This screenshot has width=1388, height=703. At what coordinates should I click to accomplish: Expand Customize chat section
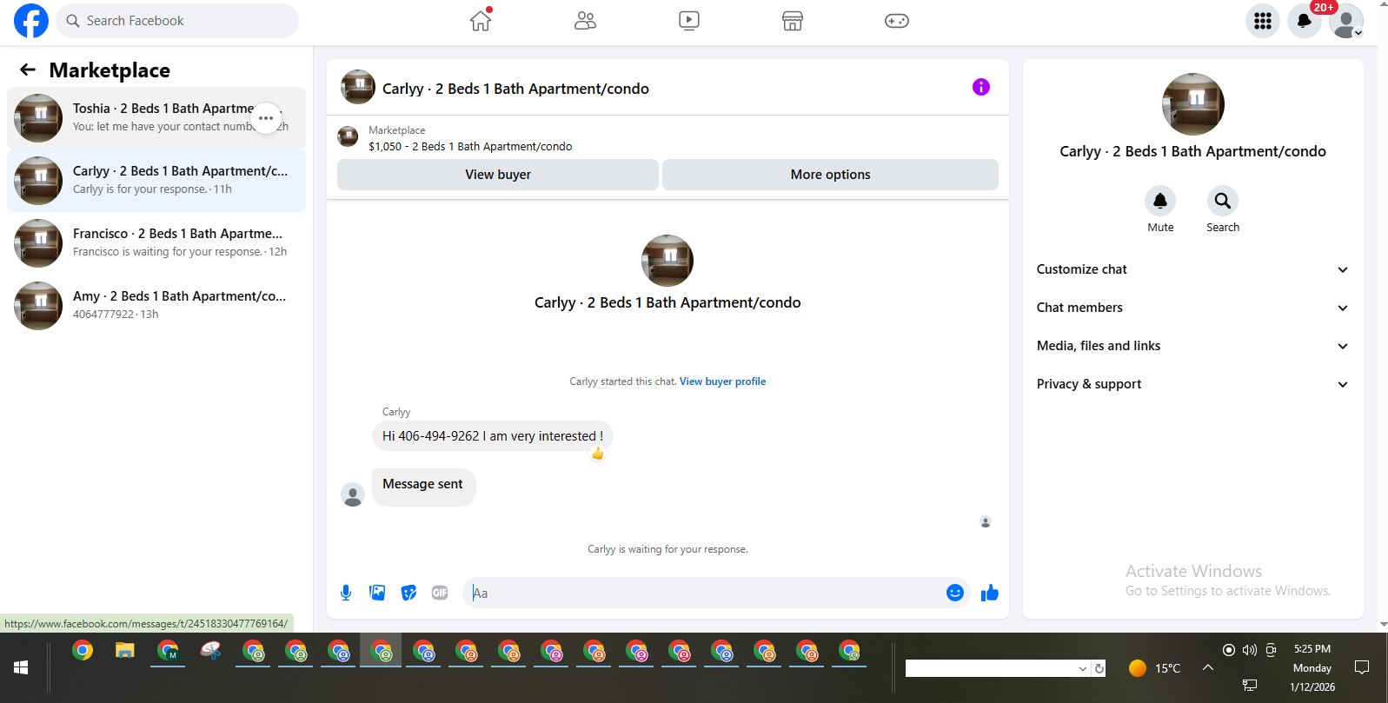1192,269
